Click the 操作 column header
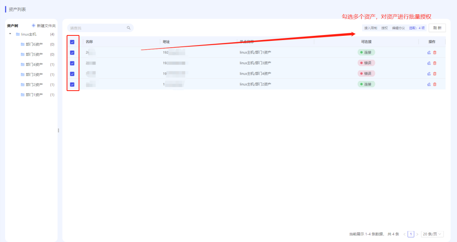Screen dimensions: 457x242 [x=432, y=42]
